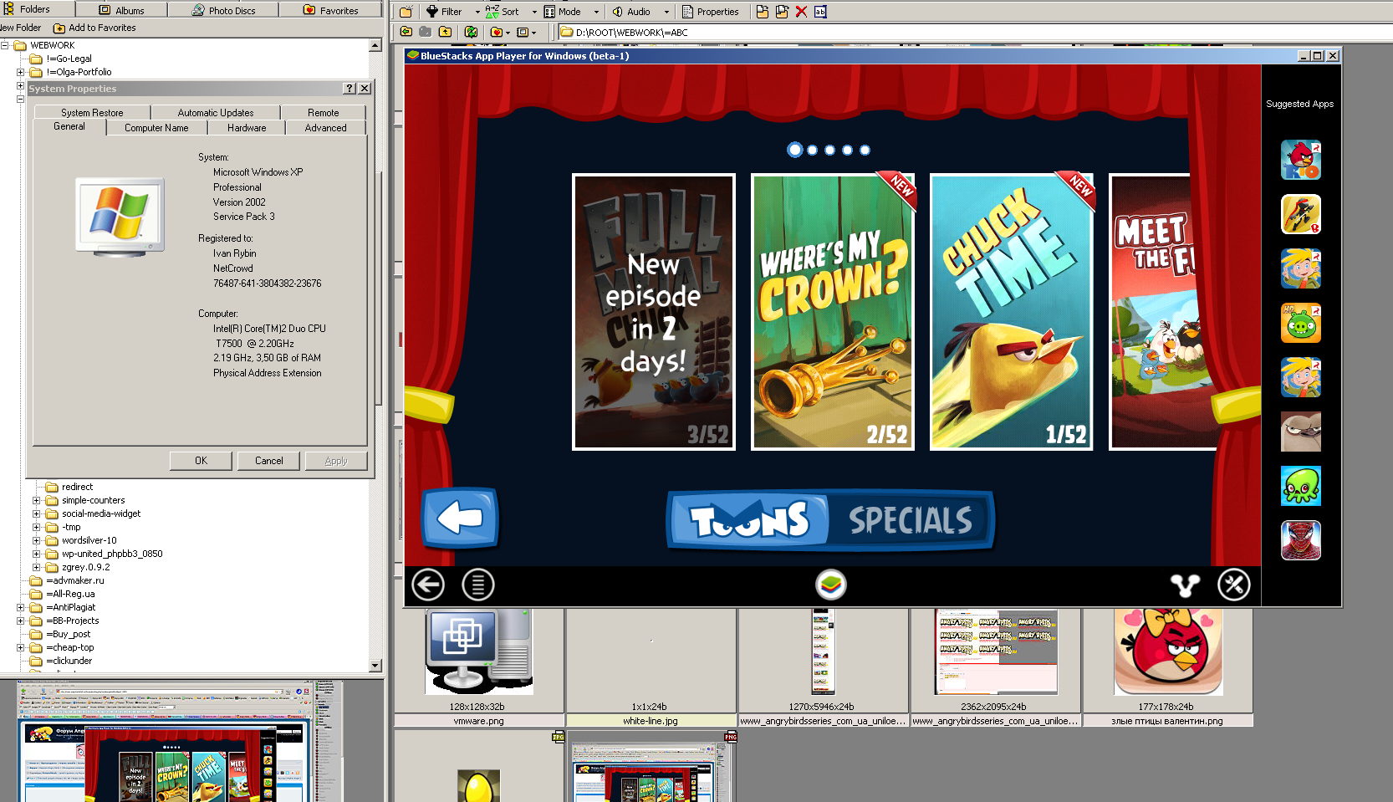Click BlueStacks back arrow button
The image size is (1393, 802).
point(428,585)
